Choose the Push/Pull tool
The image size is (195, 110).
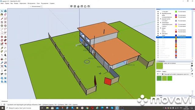pos(5,37)
